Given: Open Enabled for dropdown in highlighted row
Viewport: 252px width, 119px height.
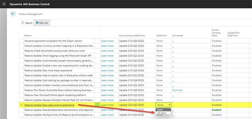Looking at the screenshot, I should coord(163,105).
